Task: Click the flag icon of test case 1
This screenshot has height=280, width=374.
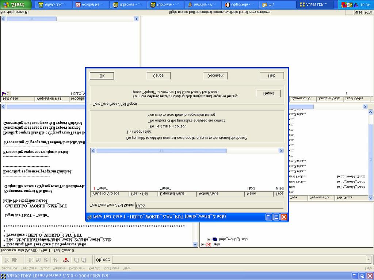Action: [x=4, y=94]
